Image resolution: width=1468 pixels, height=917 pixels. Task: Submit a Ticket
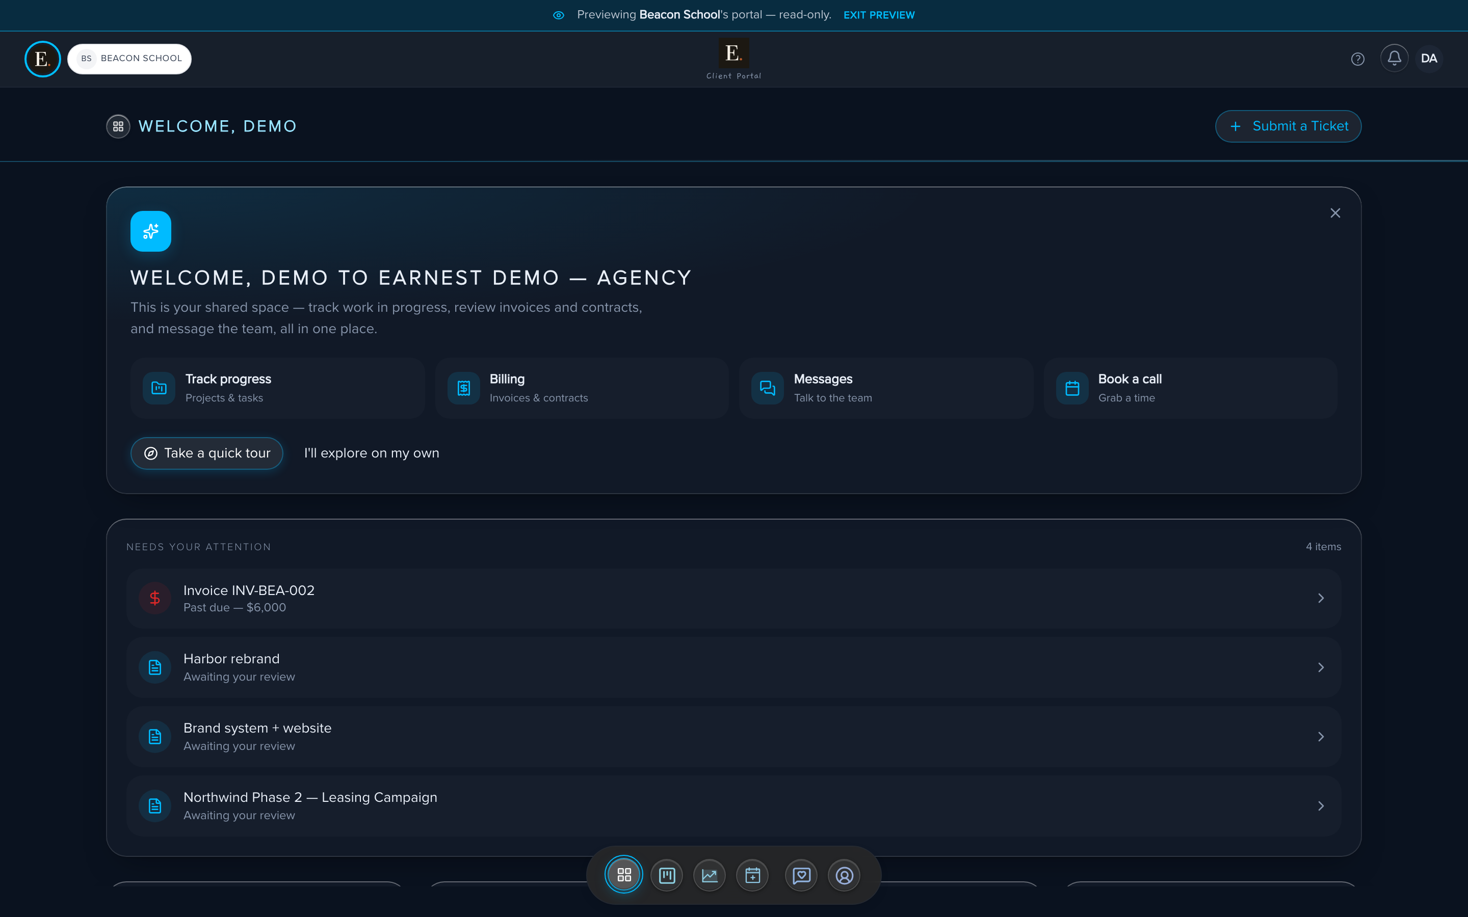point(1288,126)
